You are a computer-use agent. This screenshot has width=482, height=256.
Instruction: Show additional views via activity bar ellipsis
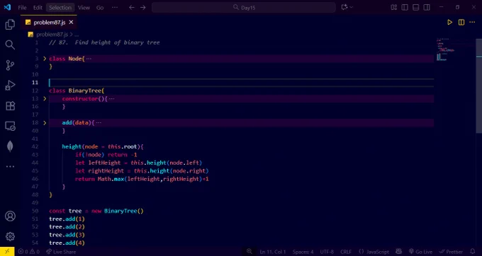[10, 166]
